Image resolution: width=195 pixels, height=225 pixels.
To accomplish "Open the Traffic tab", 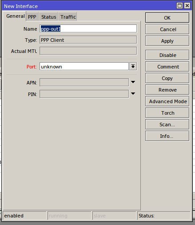I will click(68, 17).
